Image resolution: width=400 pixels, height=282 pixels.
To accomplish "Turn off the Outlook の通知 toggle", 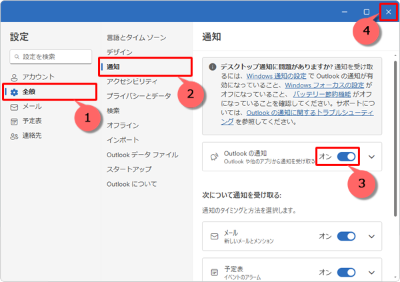I will coord(346,157).
